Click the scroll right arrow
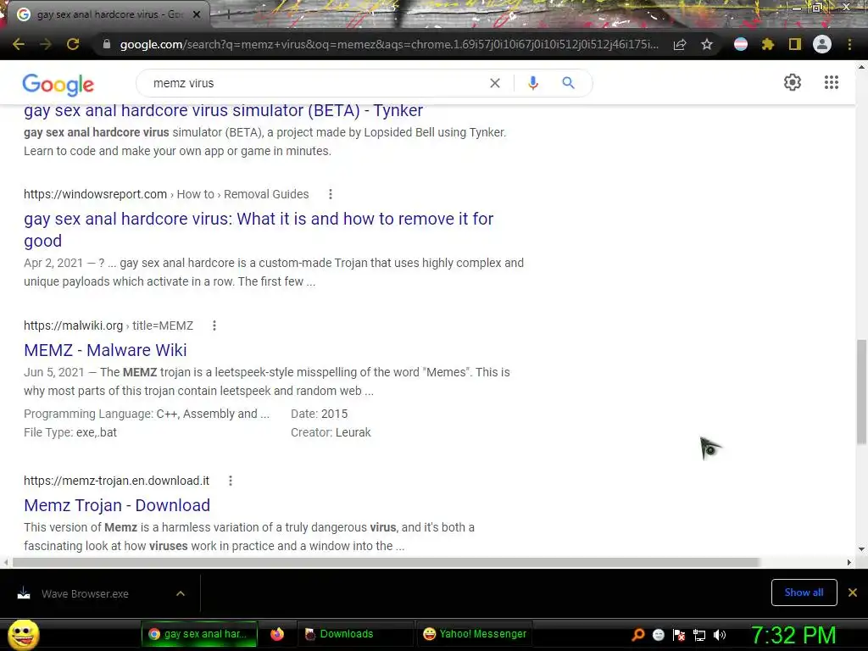The width and height of the screenshot is (868, 651). click(x=849, y=563)
